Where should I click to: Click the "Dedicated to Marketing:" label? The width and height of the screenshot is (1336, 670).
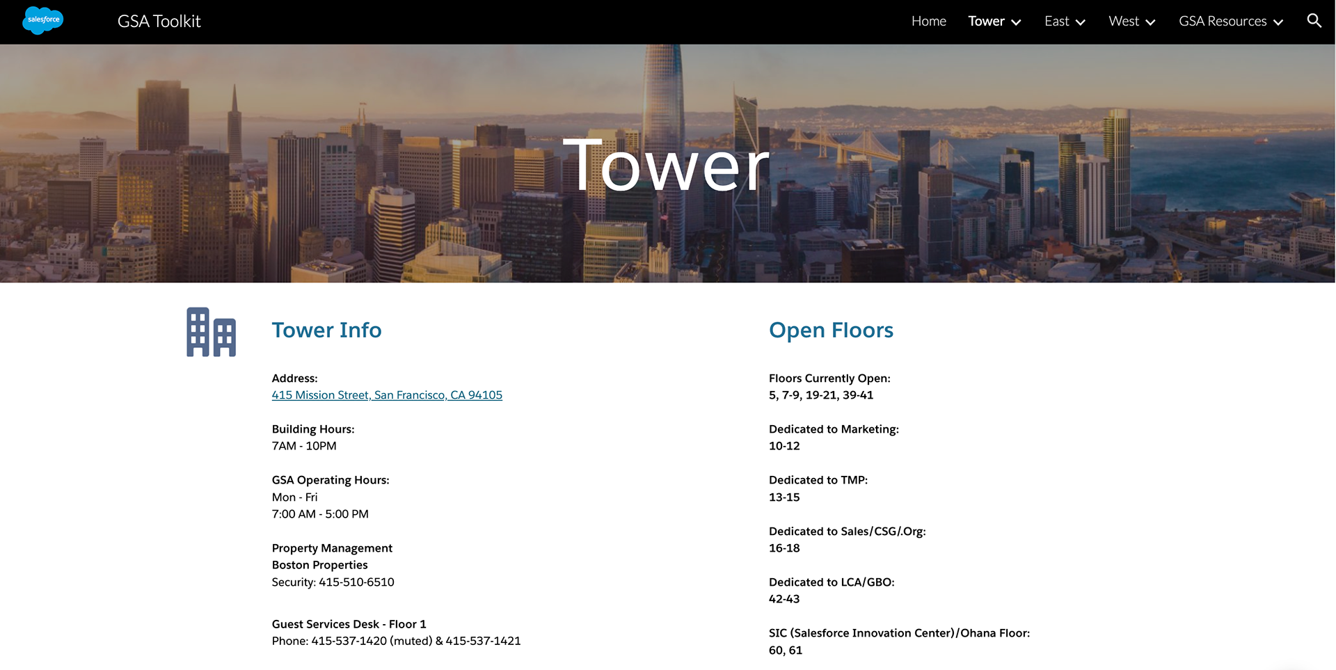[x=834, y=429]
